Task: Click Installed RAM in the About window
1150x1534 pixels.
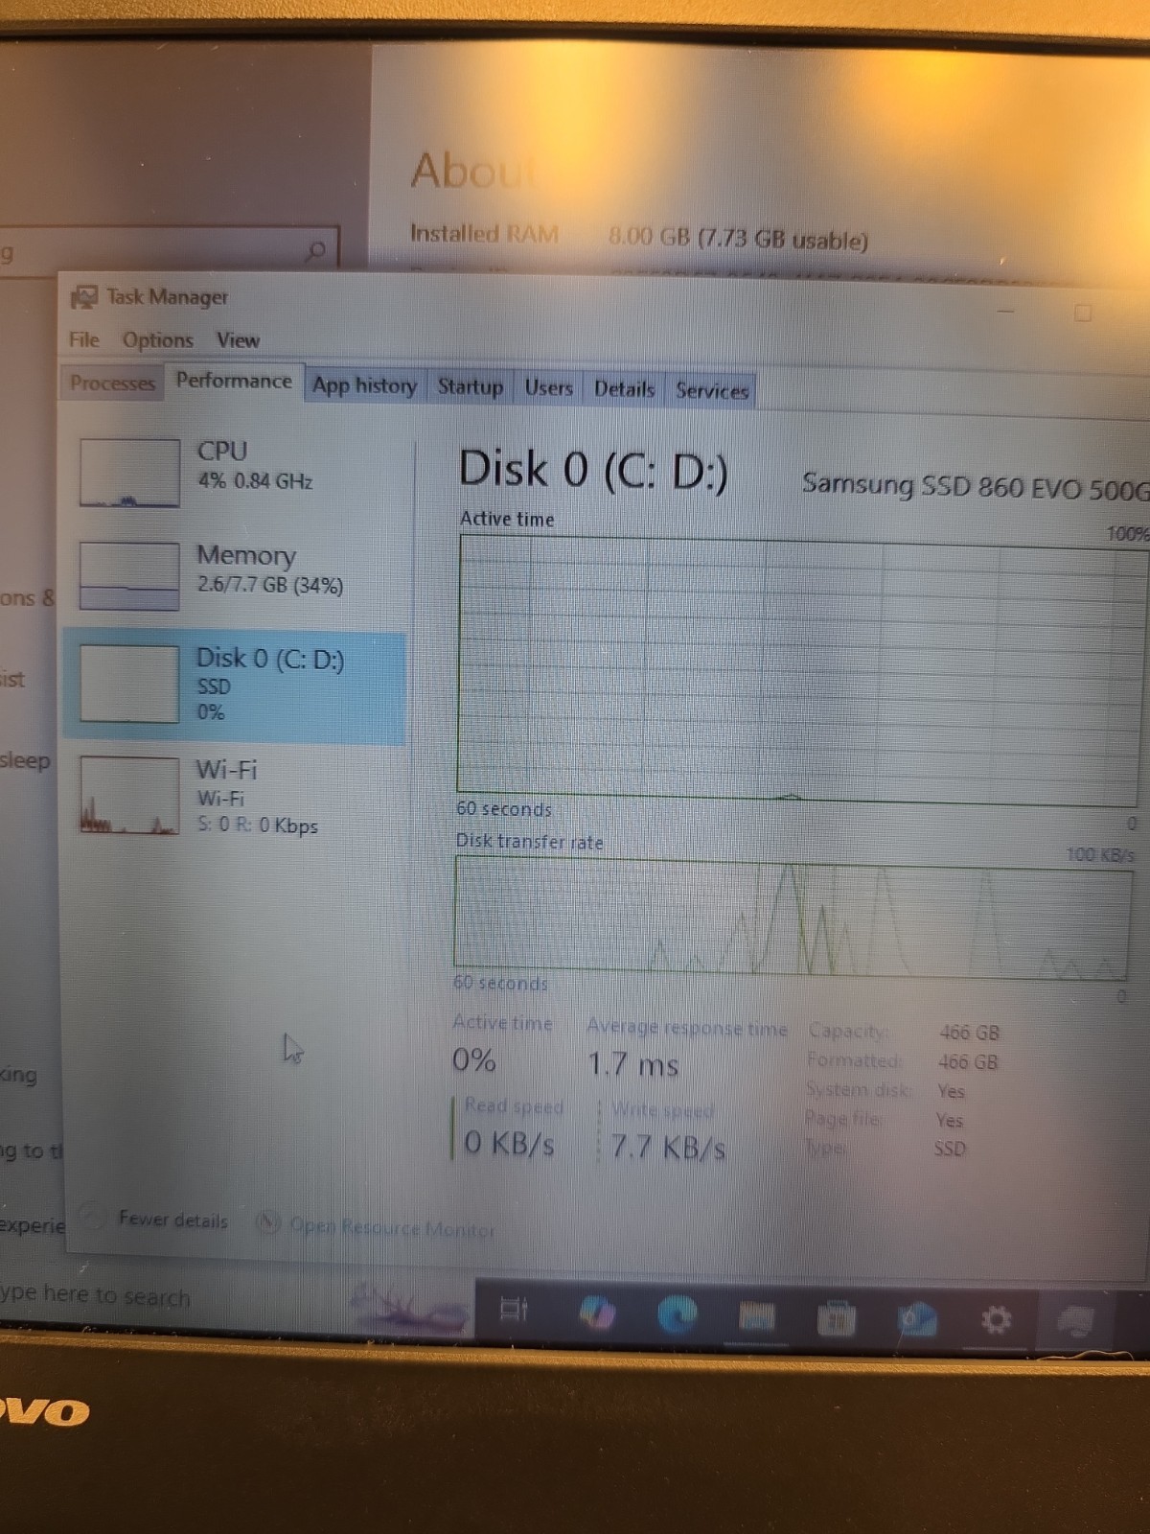Action: (x=484, y=233)
